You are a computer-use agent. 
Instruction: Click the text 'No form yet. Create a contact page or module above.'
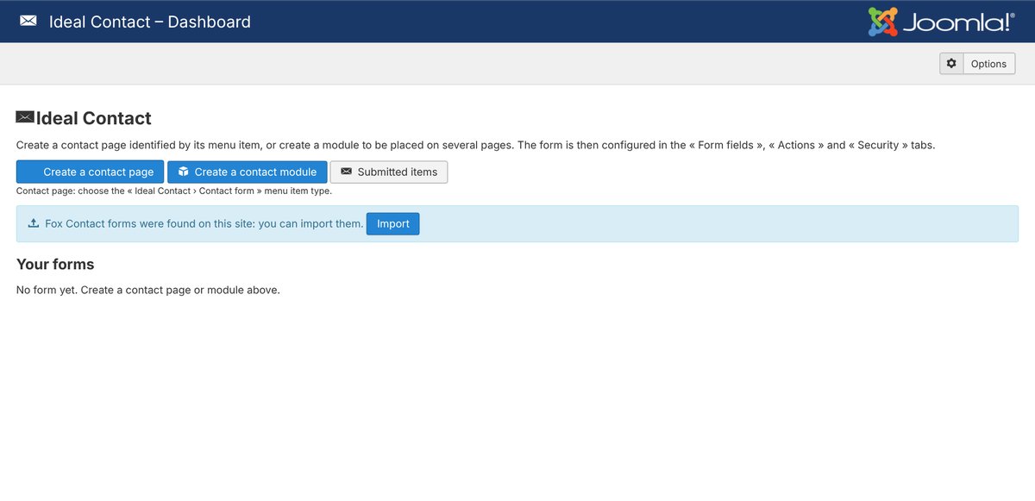click(148, 290)
